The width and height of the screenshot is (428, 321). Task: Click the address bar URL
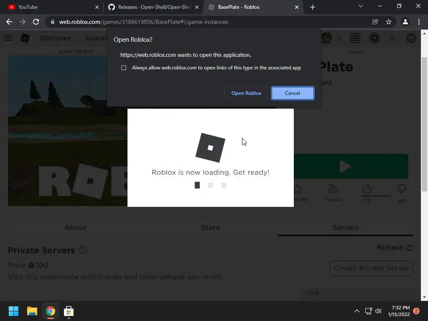pyautogui.click(x=144, y=22)
